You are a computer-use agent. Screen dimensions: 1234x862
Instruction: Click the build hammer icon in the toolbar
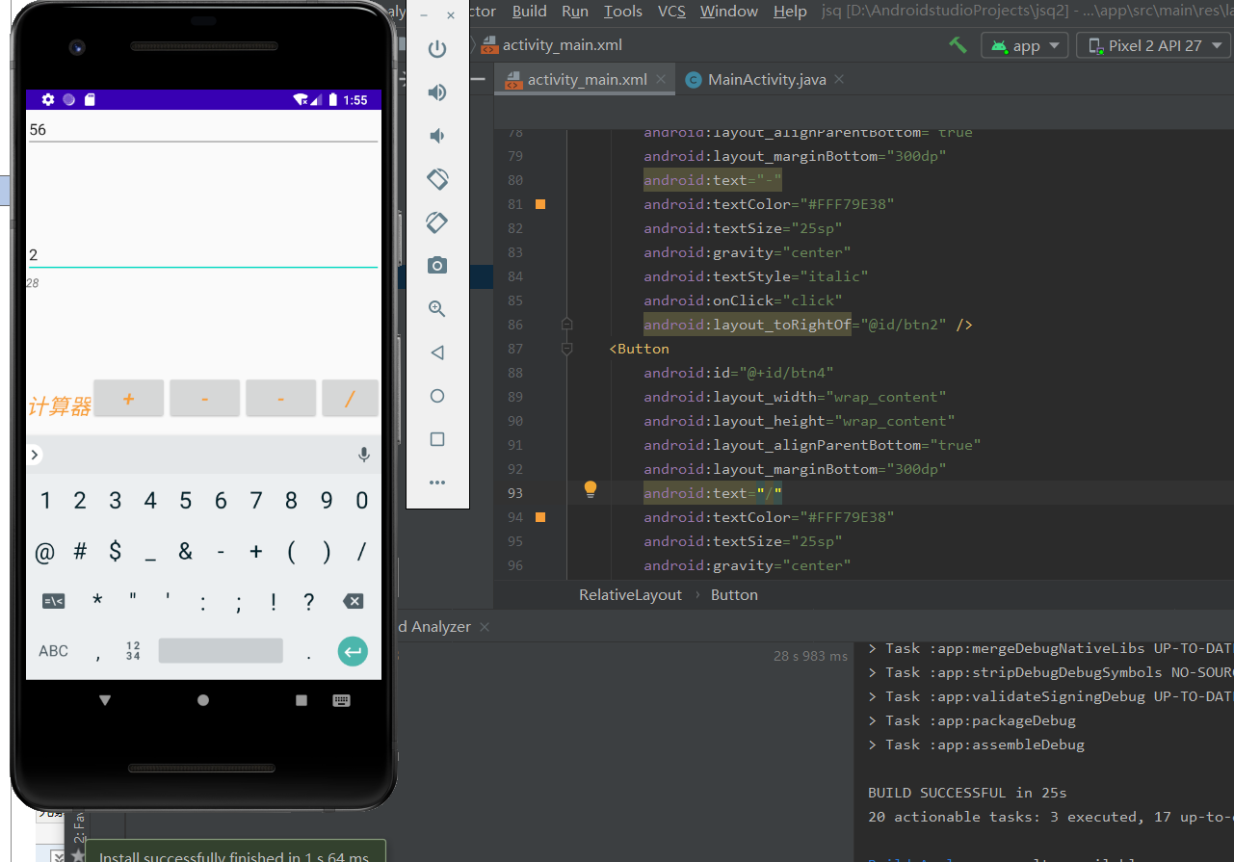[958, 45]
